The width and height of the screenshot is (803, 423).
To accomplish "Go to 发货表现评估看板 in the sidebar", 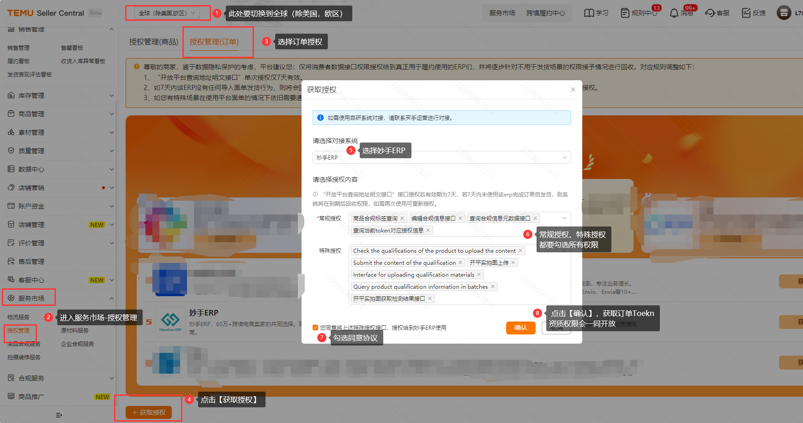I will pyautogui.click(x=30, y=75).
